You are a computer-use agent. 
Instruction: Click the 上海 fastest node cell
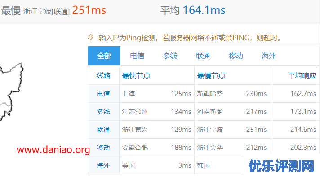(129, 94)
